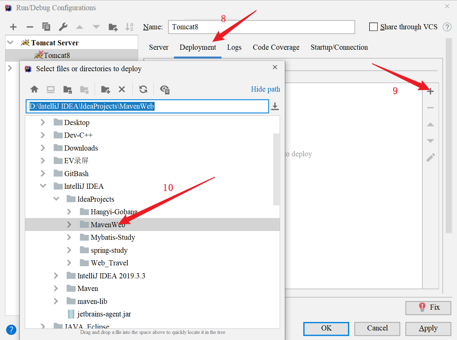Click the file tree vertical scrollbar
The height and width of the screenshot is (340, 457).
[x=276, y=169]
